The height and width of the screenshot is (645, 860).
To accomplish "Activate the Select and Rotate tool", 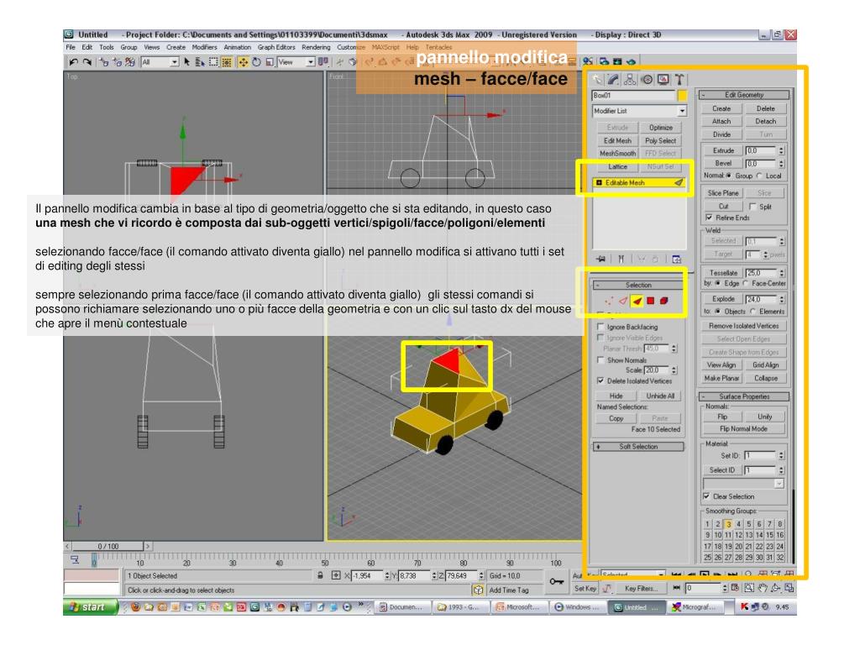I will (256, 62).
